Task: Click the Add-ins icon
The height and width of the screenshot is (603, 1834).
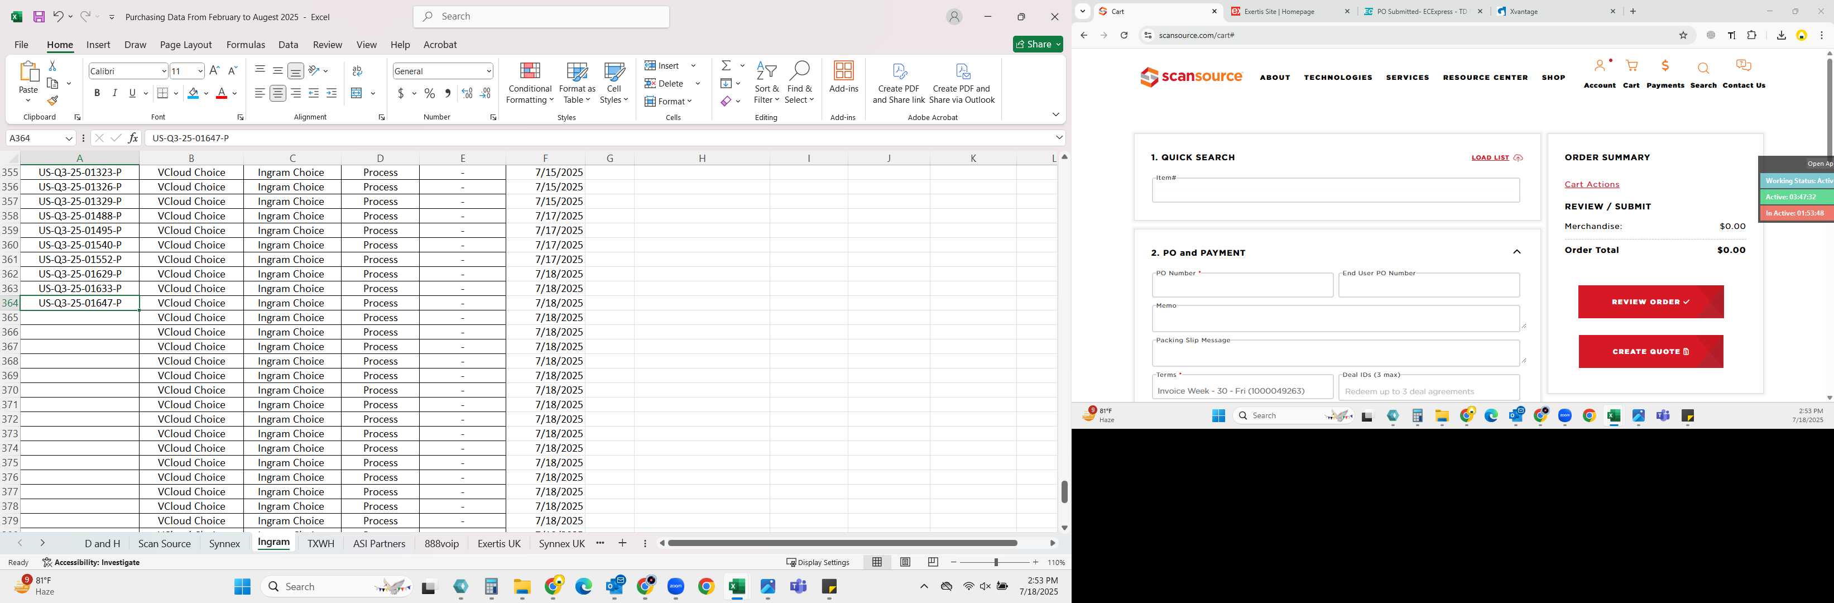Action: tap(844, 78)
